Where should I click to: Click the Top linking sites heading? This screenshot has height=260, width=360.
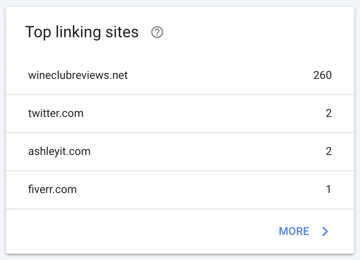pos(82,32)
